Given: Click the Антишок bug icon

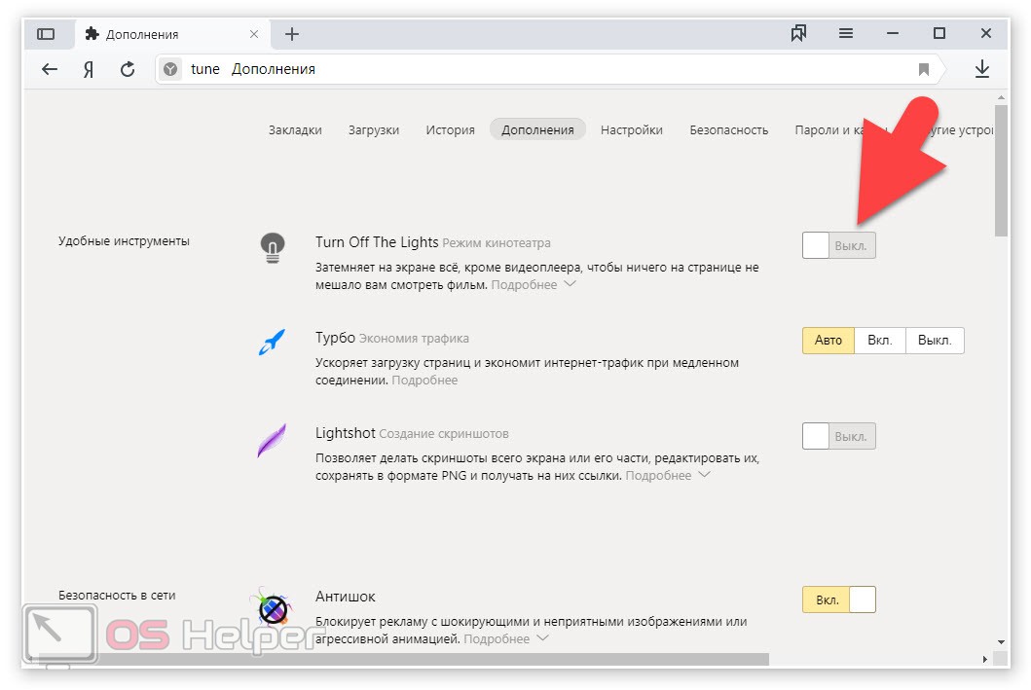Looking at the screenshot, I should coord(273,607).
